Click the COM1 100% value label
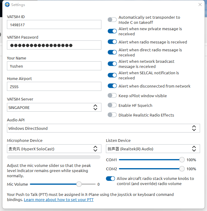Viewport: 207px width, 211px height. (191, 160)
